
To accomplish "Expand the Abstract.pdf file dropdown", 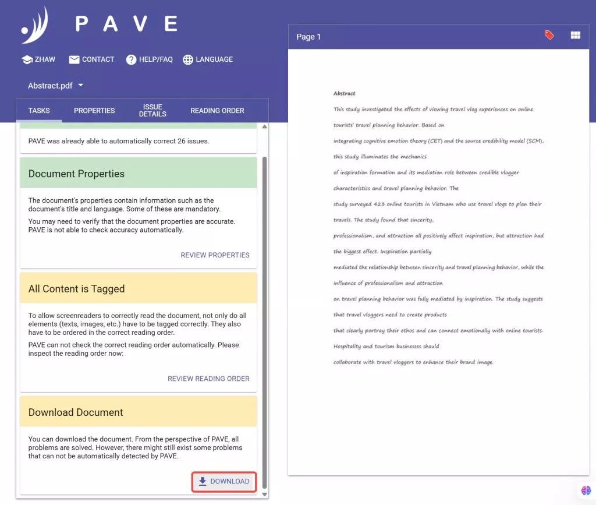I will coord(55,86).
